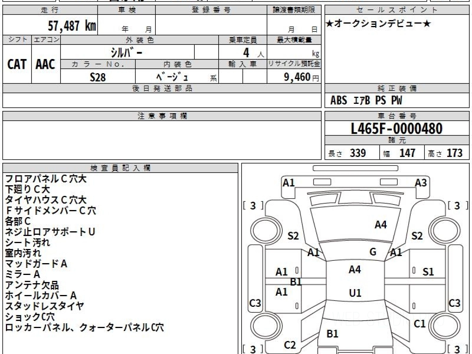The height and width of the screenshot is (354, 472).
Task: Click the 車台番号 header
Action: tap(397, 116)
